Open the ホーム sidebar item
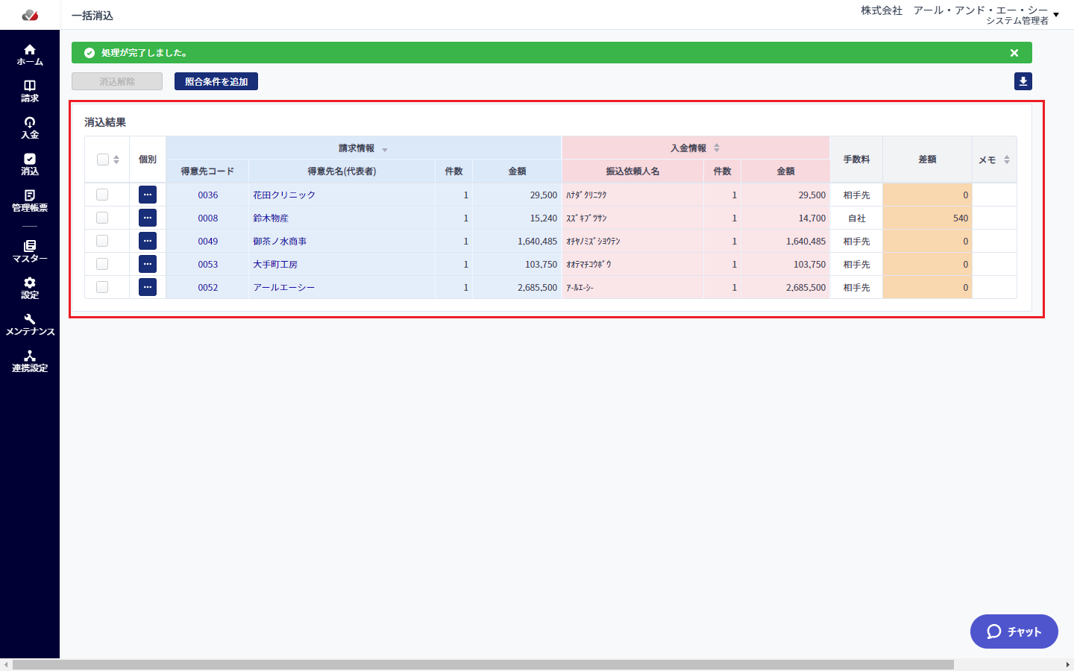This screenshot has width=1074, height=671. coord(30,55)
